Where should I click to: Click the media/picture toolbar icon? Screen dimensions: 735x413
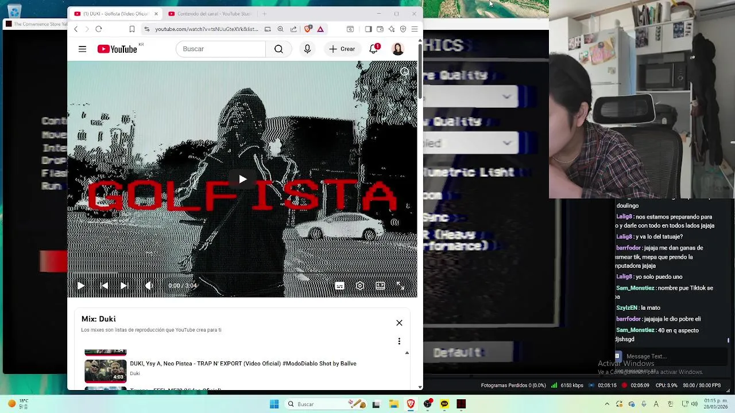click(350, 29)
